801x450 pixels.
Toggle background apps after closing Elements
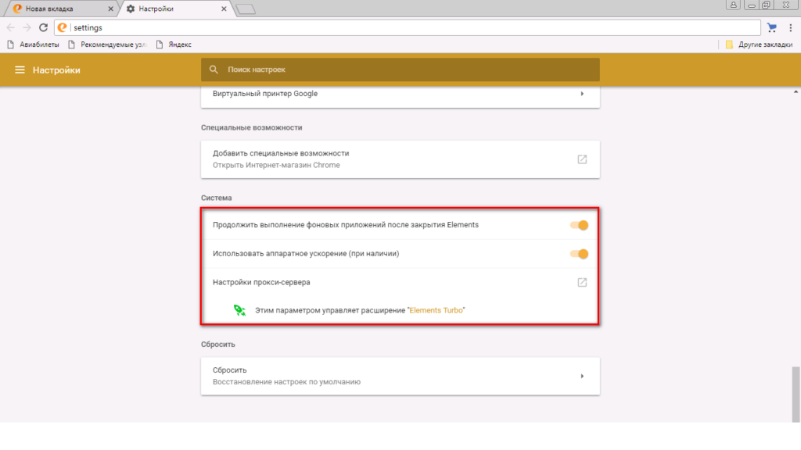click(x=580, y=225)
